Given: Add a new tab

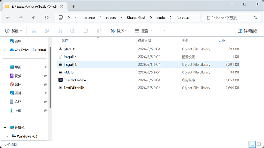Looking at the screenshot, I should coord(73,7).
